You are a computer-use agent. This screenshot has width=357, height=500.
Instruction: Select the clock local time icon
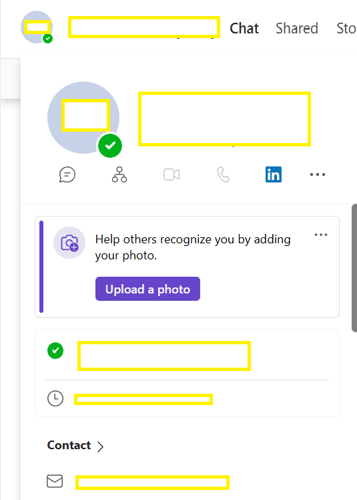(55, 398)
